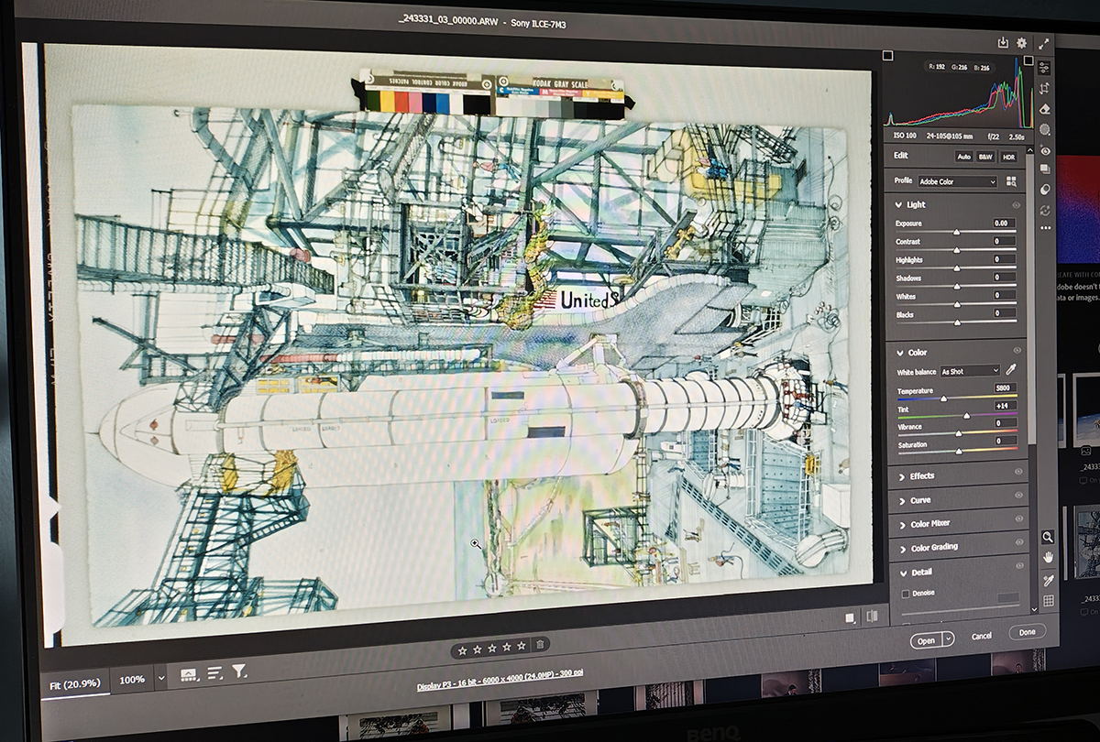Toggle Color Grading visibility eye
Image resolution: width=1100 pixels, height=742 pixels.
point(1021,543)
